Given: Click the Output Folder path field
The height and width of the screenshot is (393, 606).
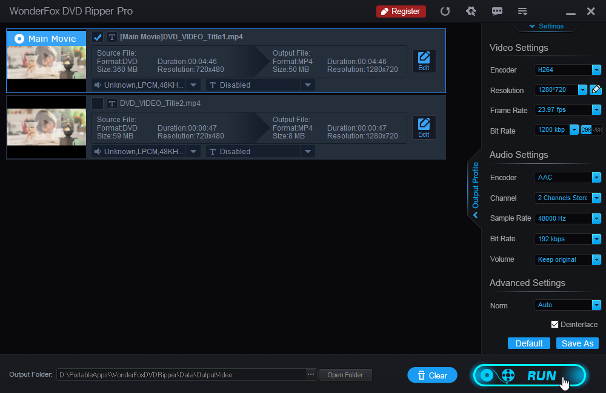Looking at the screenshot, I should (181, 375).
